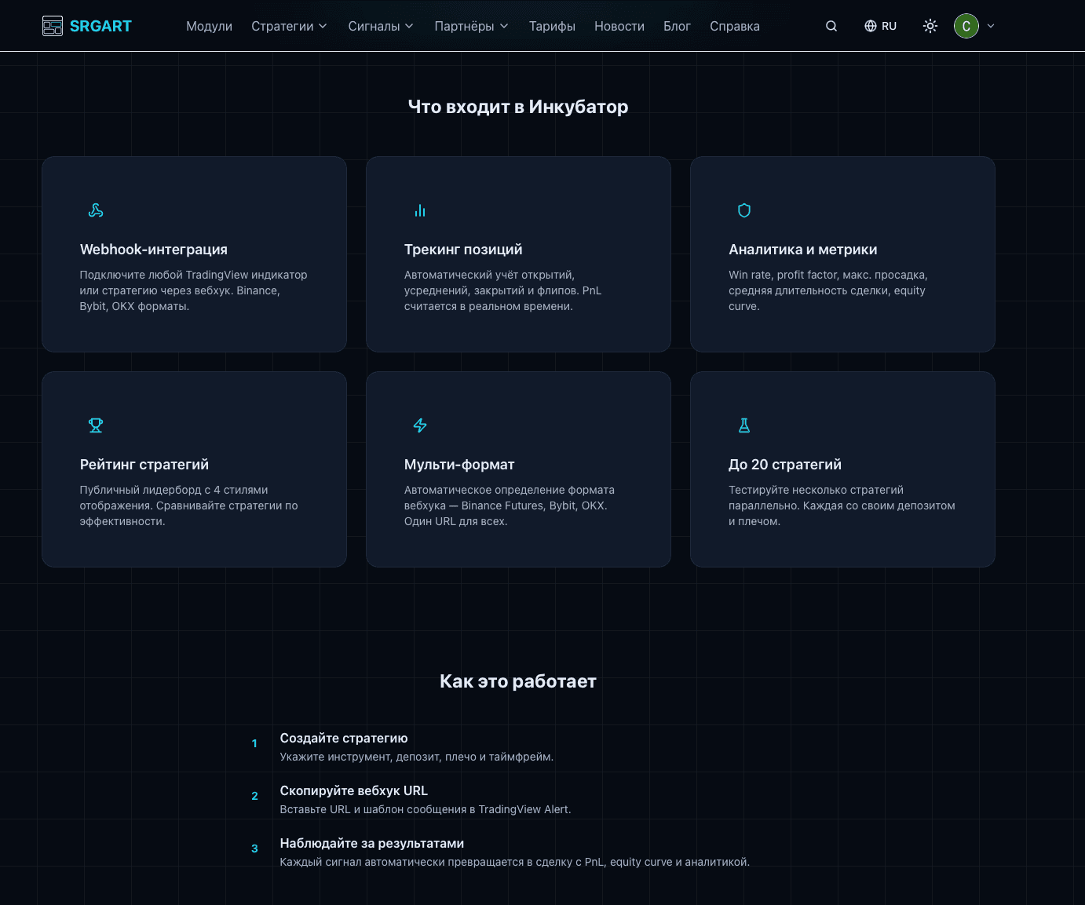
Task: Expand the Сигналы dropdown menu
Action: tap(381, 26)
